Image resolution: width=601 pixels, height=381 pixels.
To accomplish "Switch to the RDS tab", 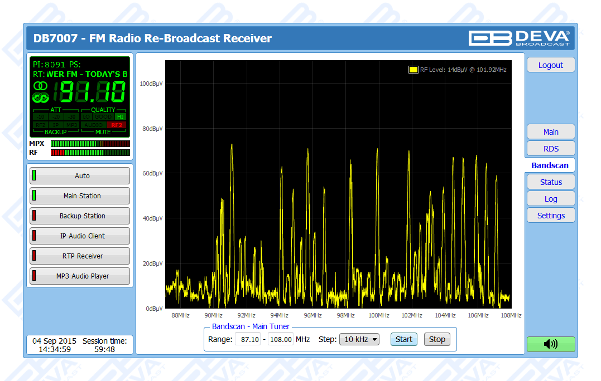I will [x=551, y=149].
